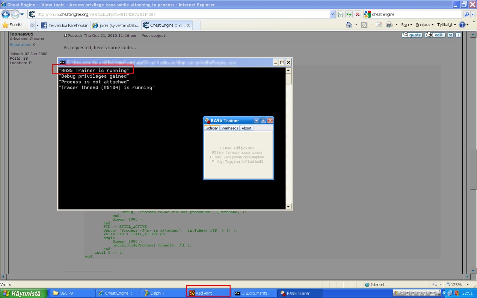Expand the printer options dropdown arrow
This screenshot has height=298, width=477.
click(x=396, y=25)
